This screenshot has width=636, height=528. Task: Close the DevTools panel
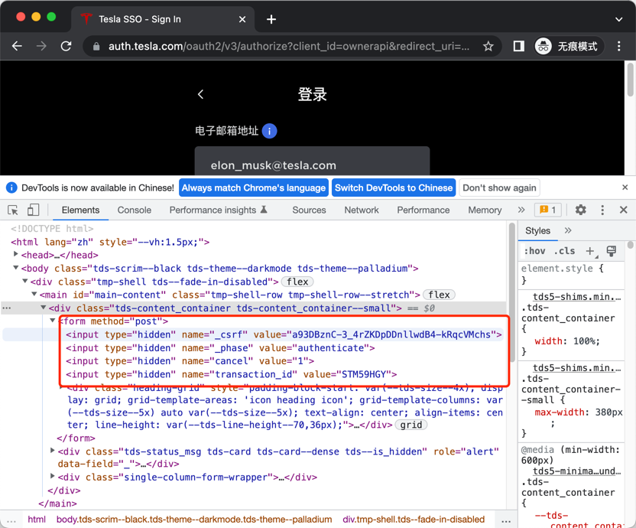click(624, 210)
